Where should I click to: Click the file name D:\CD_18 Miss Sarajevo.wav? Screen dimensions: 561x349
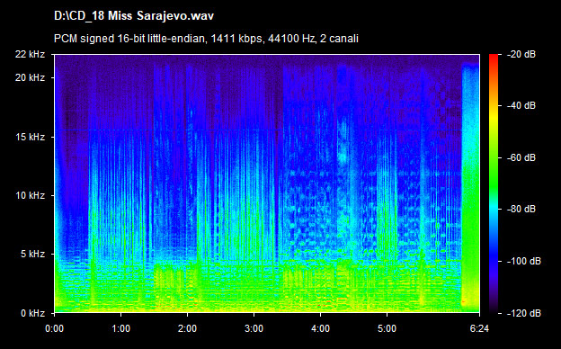tap(134, 16)
